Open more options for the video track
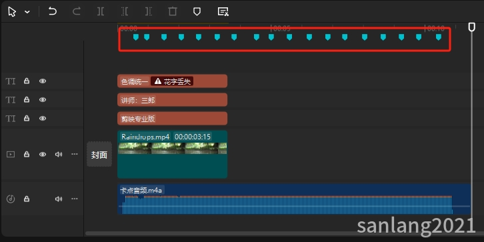The height and width of the screenshot is (242, 484). 75,154
